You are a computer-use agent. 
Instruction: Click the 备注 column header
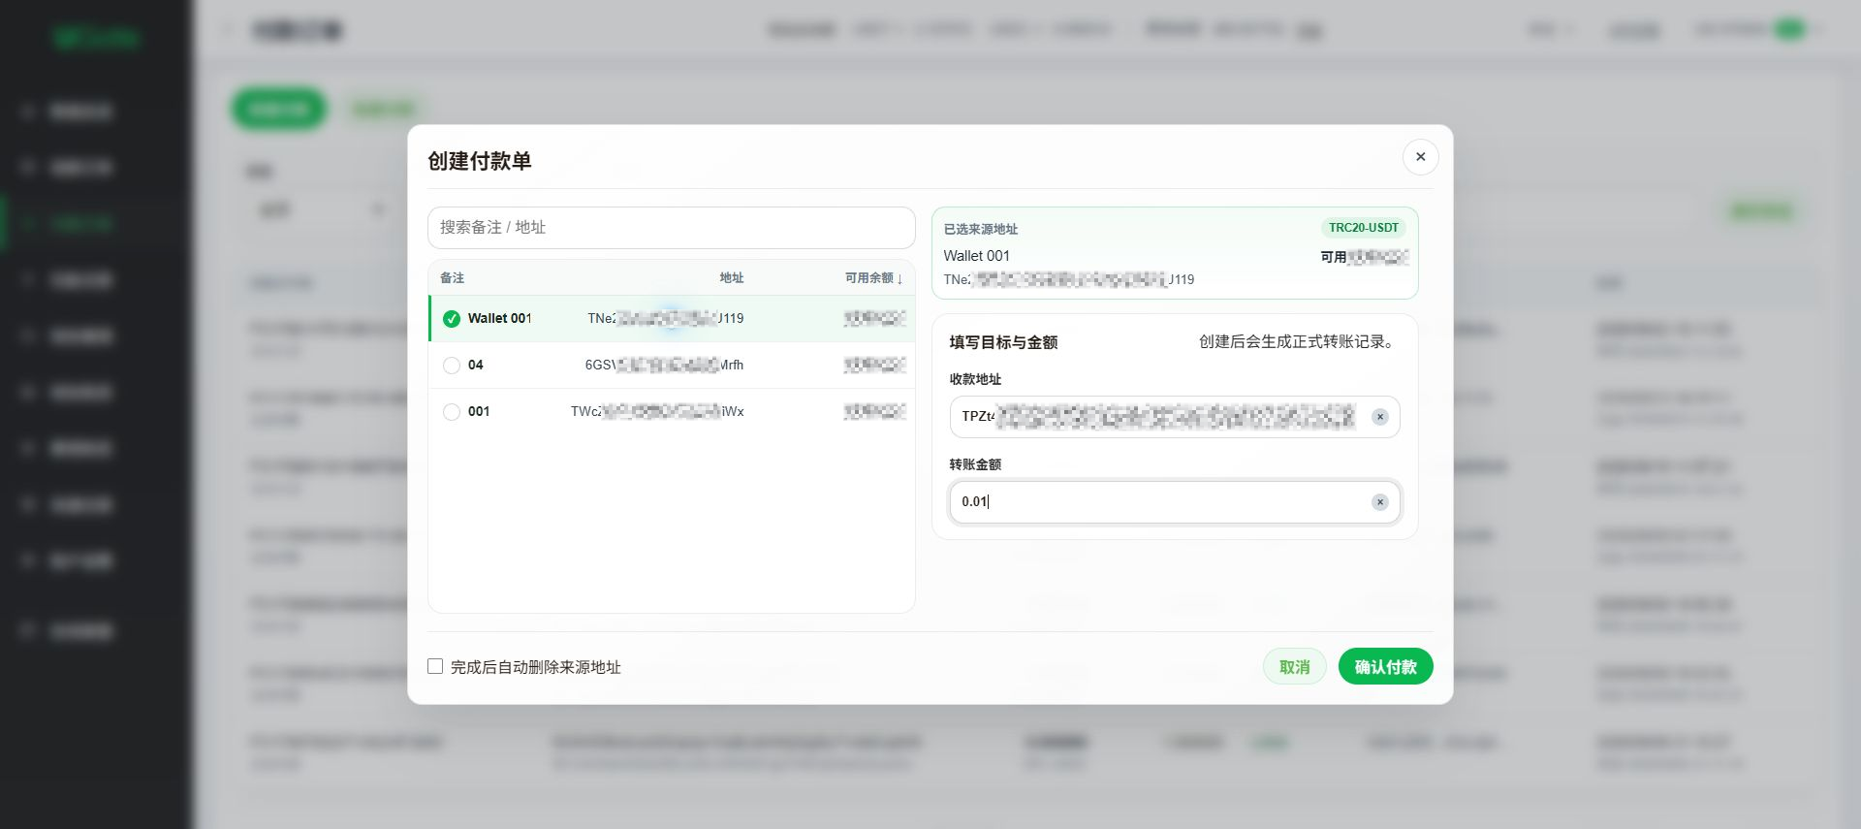click(452, 278)
